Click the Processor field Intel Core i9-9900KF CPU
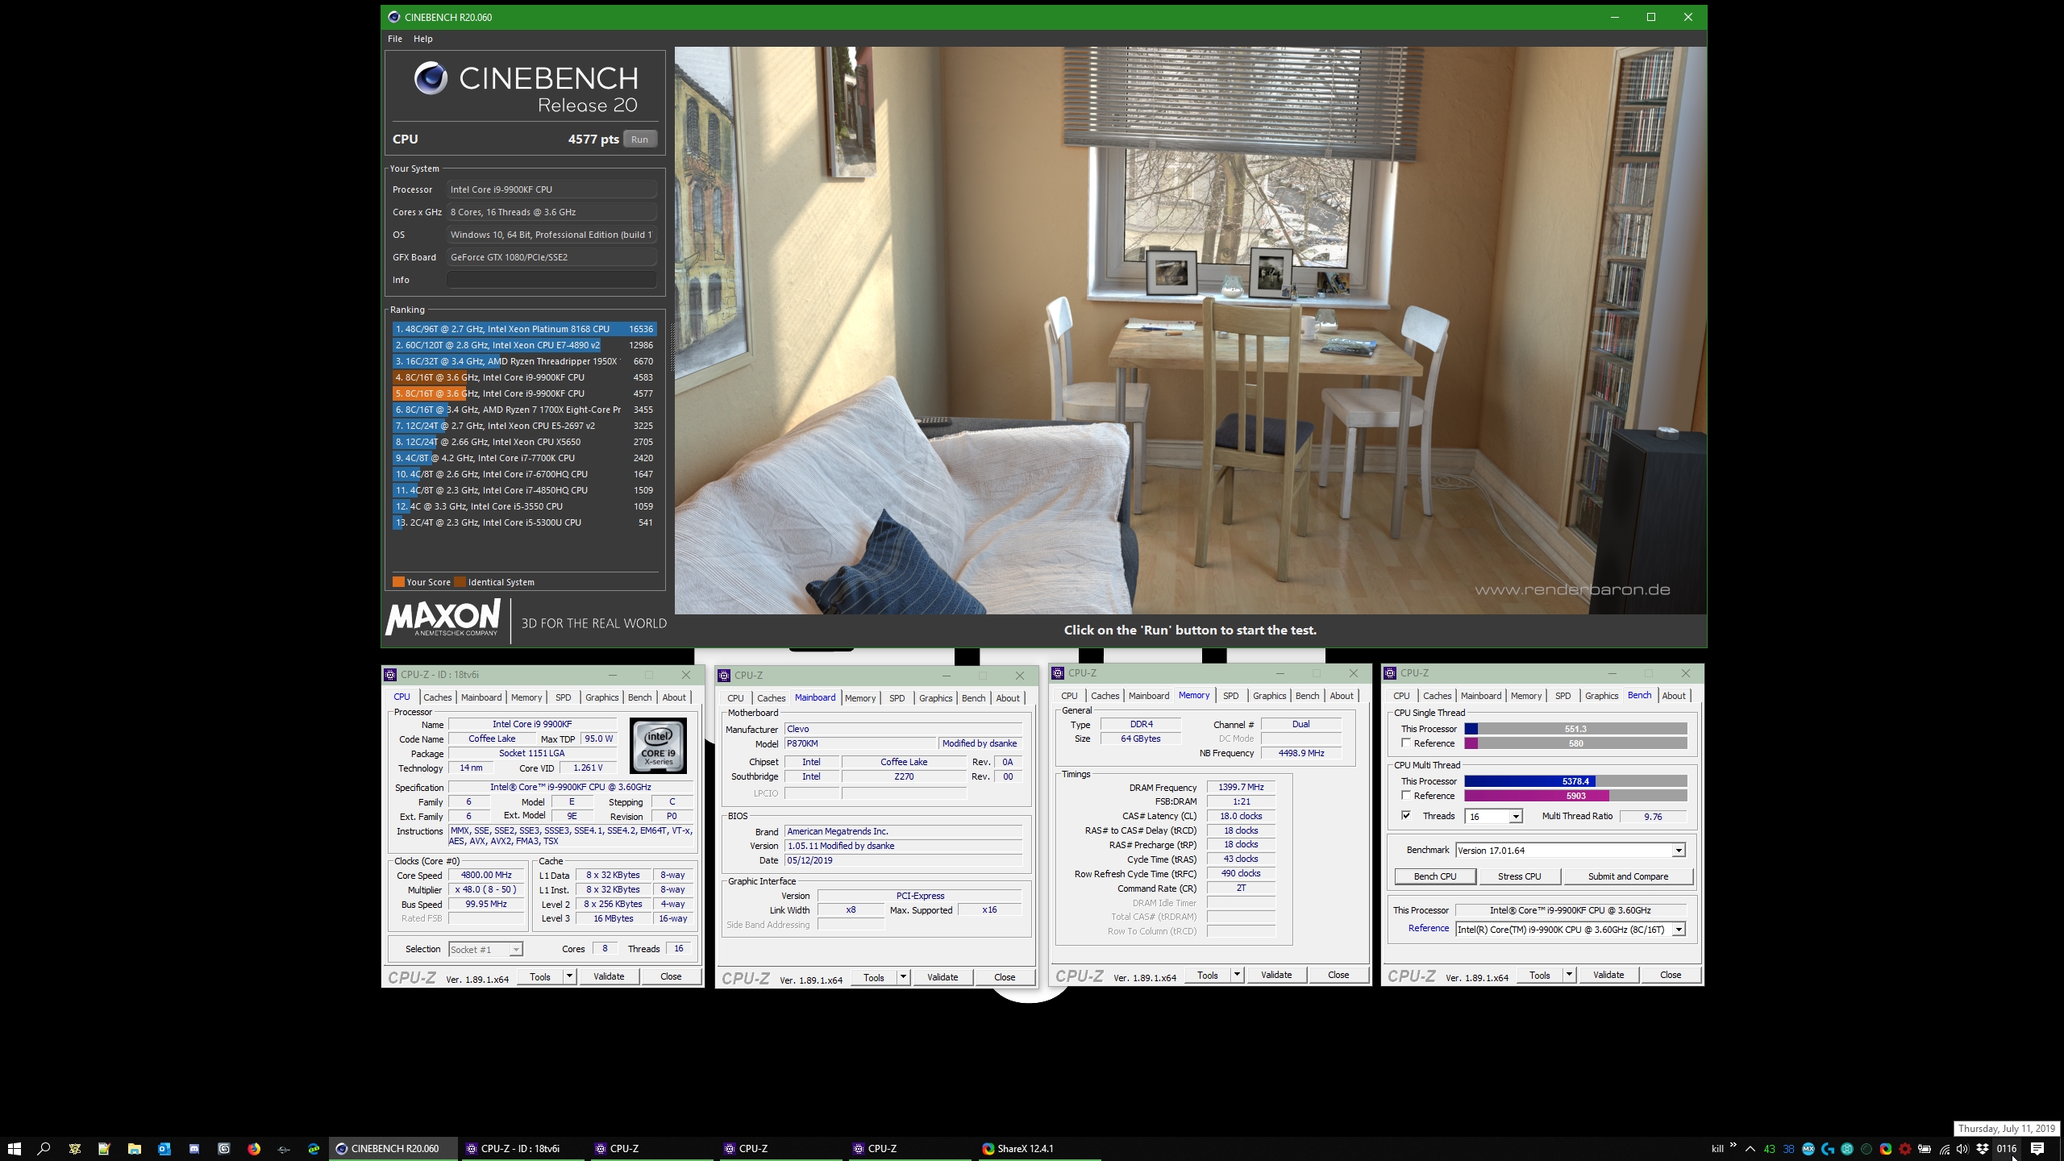 click(x=551, y=189)
